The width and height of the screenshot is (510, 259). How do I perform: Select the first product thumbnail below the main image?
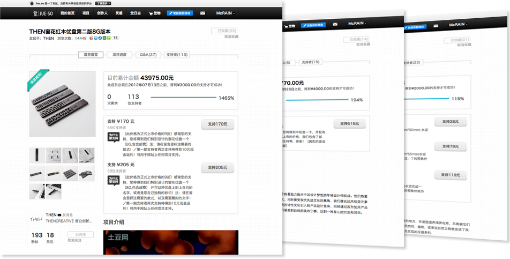pos(37,156)
